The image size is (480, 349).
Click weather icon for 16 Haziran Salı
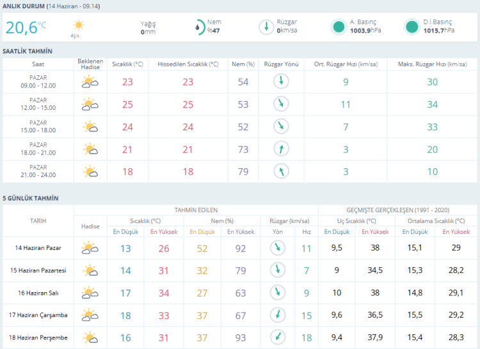[90, 293]
